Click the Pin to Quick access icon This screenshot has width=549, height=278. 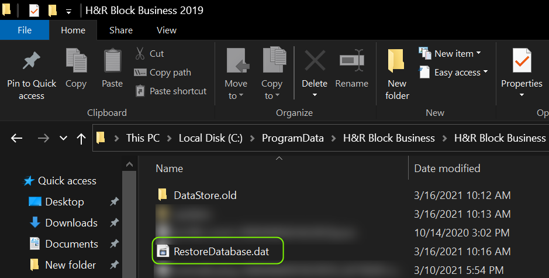[31, 61]
